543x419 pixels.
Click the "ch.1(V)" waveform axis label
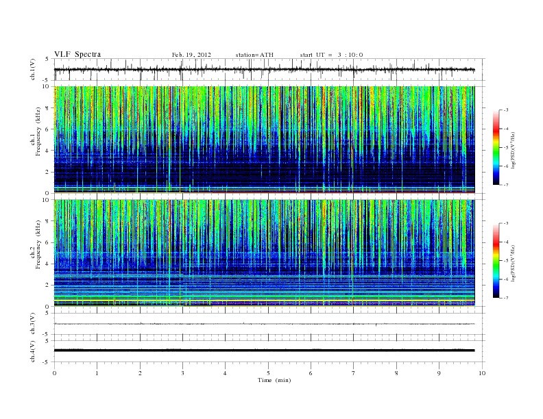click(33, 69)
